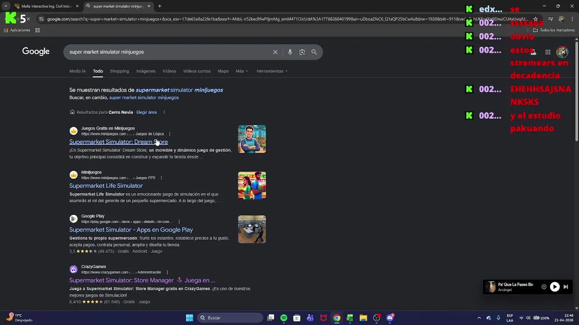
Task: Open File Explorer from the taskbar
Action: [x=363, y=318]
